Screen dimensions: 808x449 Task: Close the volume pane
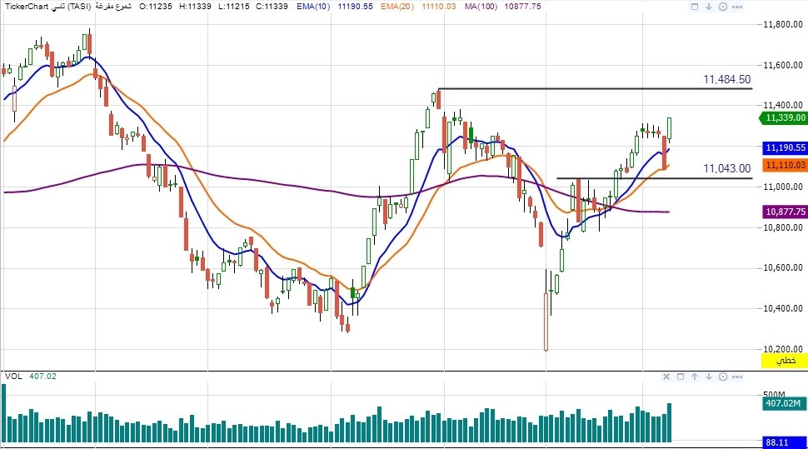[666, 377]
